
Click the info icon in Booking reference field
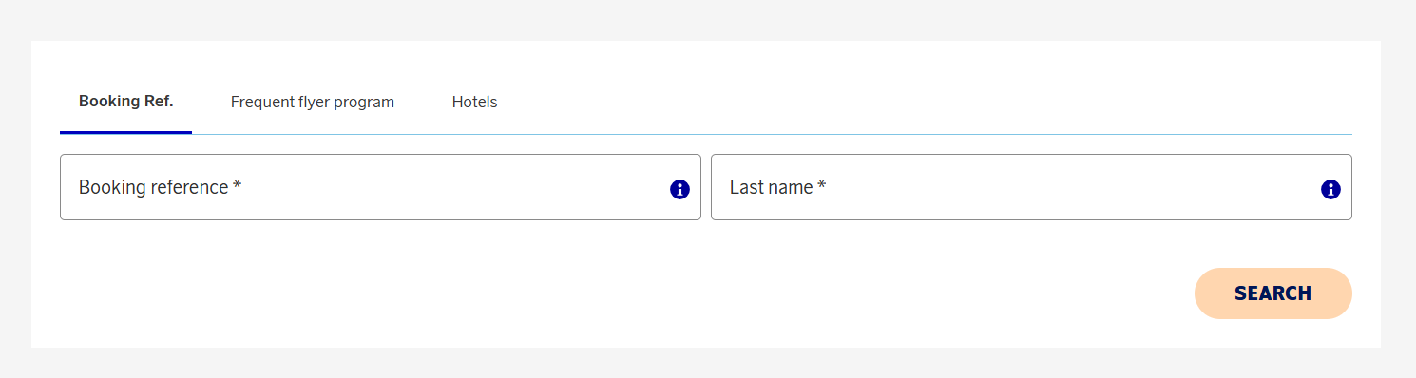click(679, 189)
